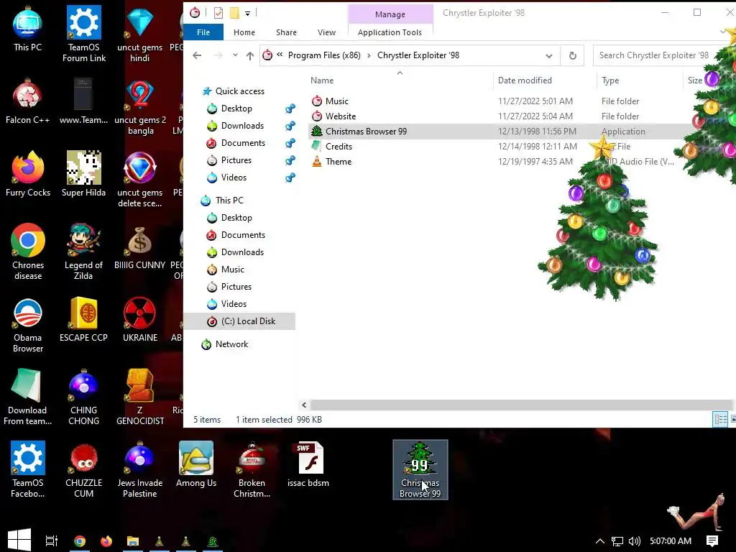Click the Manage contextual tab

[390, 14]
